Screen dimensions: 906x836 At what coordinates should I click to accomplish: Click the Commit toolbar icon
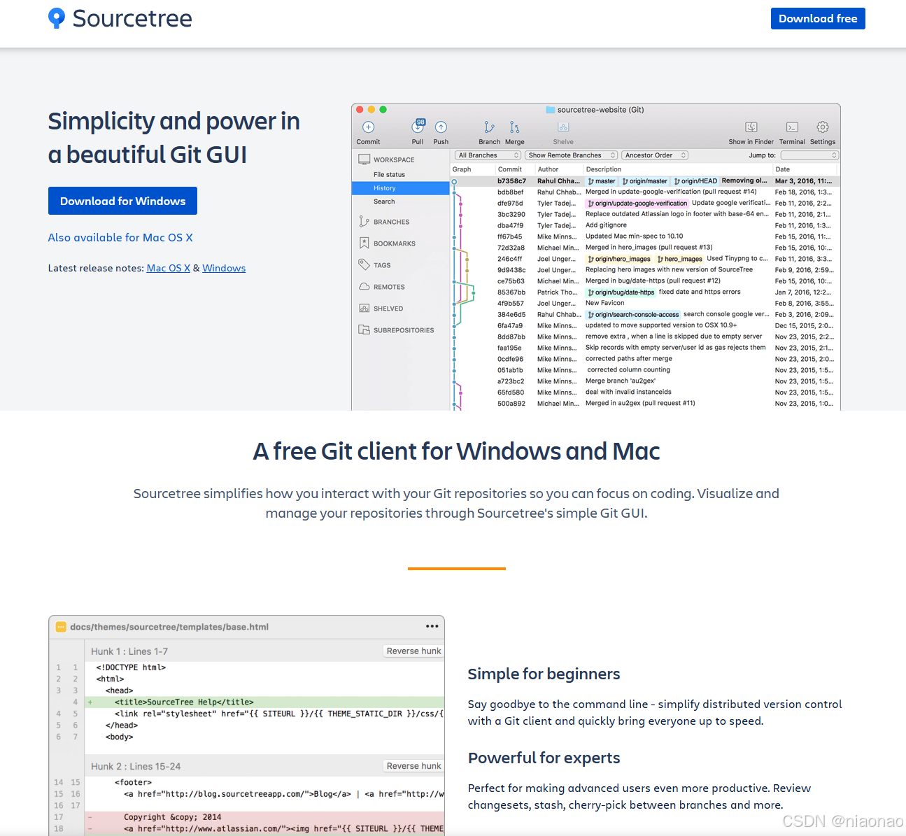pyautogui.click(x=369, y=127)
